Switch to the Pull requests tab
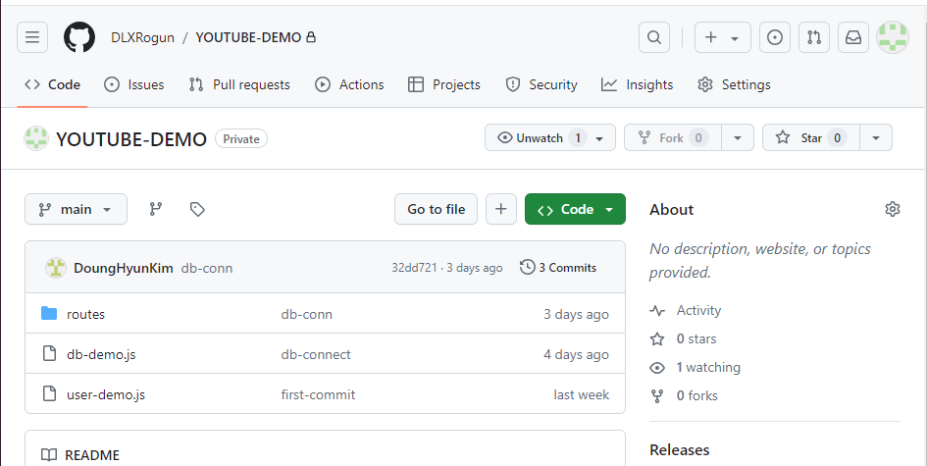Screen dimensions: 927x466 (239, 84)
